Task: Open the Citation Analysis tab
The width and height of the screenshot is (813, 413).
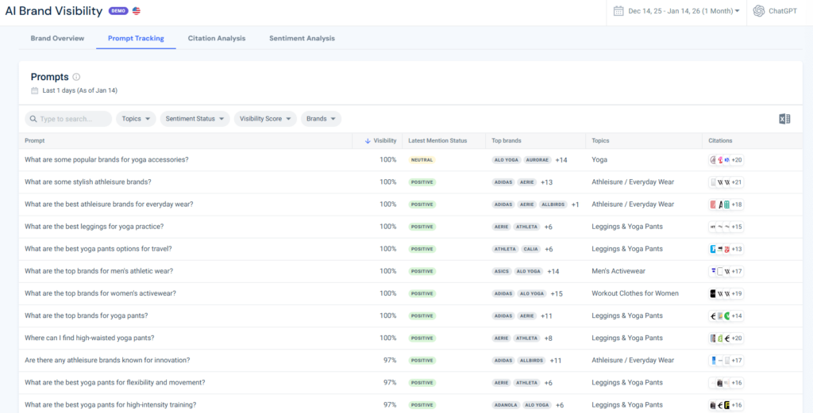Action: point(217,38)
